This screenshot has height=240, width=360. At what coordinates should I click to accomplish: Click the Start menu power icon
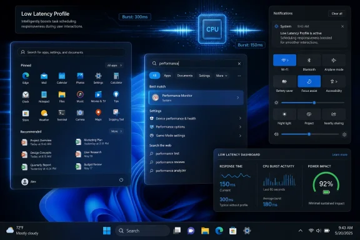[121, 180]
